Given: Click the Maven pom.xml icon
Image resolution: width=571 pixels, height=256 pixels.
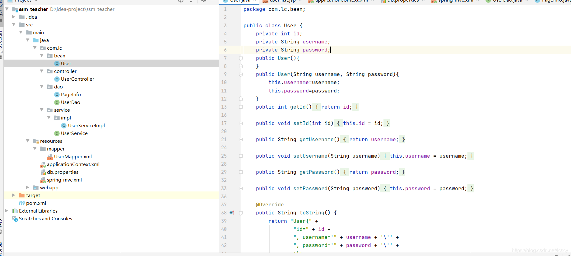Looking at the screenshot, I should (x=22, y=203).
